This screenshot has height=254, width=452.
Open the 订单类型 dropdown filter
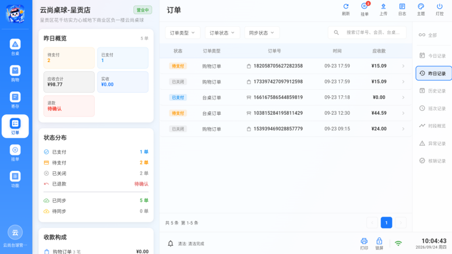(182, 33)
